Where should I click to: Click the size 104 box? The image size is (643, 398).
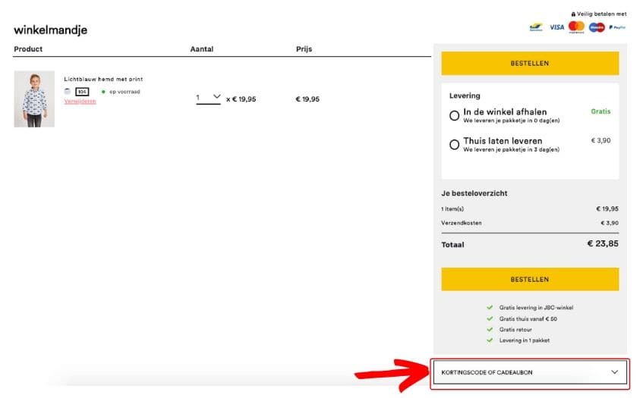coord(82,92)
